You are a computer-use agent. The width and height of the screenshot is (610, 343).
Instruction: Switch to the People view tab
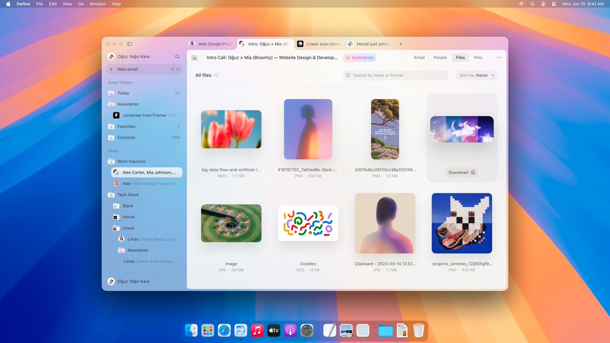(x=440, y=57)
